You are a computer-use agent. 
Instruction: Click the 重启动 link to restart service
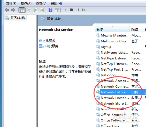click(x=44, y=46)
